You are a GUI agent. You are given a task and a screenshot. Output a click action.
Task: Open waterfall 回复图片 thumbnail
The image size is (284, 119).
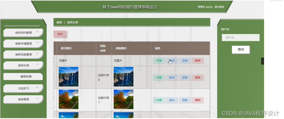(x=124, y=77)
